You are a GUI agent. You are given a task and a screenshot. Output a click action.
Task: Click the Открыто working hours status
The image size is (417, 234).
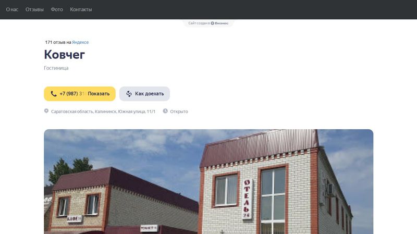179,112
